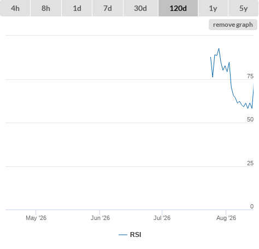Image resolution: width=259 pixels, height=249 pixels.
Task: Click the May '26 axis label
Action: pyautogui.click(x=36, y=218)
